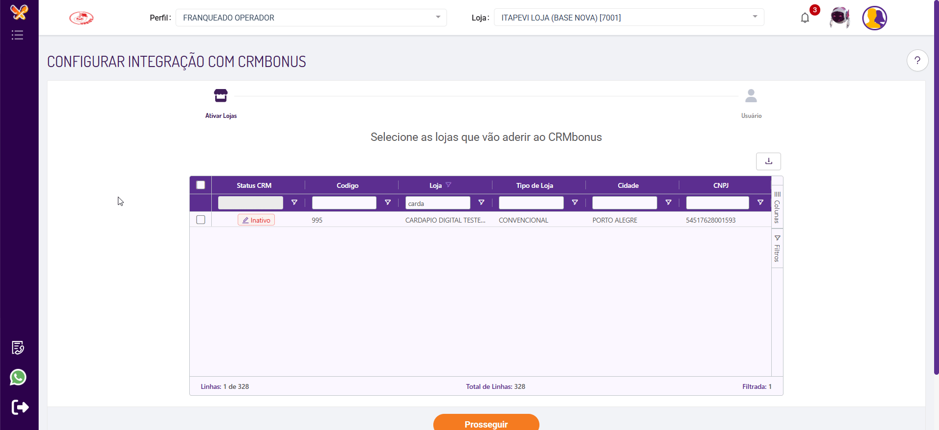The height and width of the screenshot is (430, 939).
Task: Sort by the Codigo column header
Action: (x=347, y=185)
